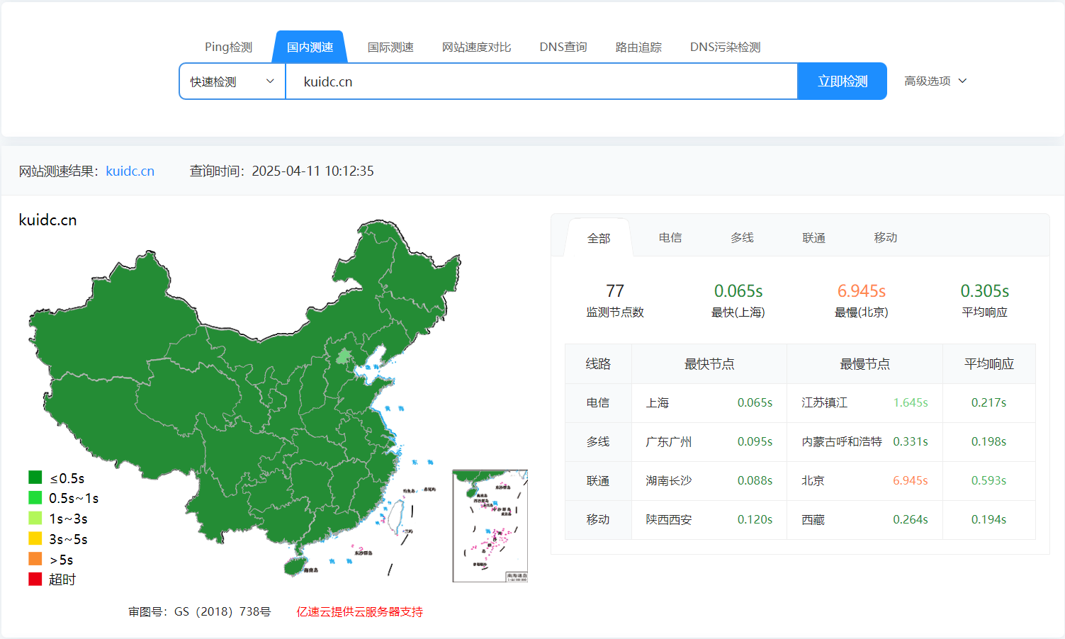The image size is (1065, 639).
Task: Click the 0.5s~1s green legend swatch
Action: point(35,498)
